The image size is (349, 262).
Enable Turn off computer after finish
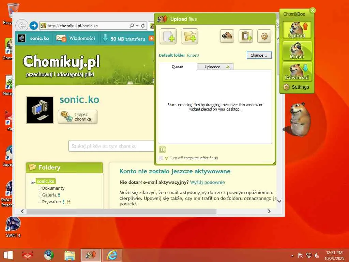161,158
